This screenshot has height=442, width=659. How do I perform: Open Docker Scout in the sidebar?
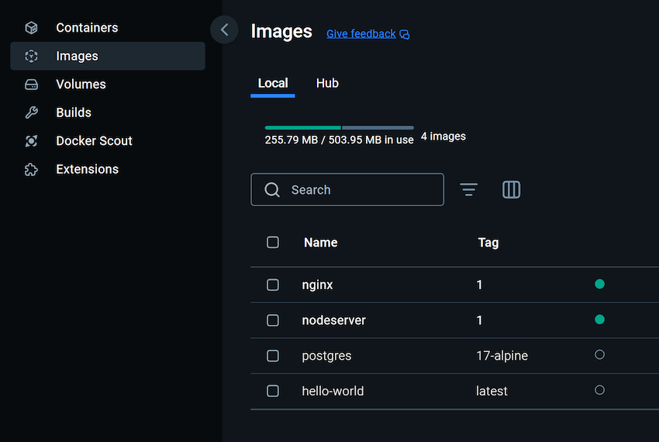(x=108, y=141)
